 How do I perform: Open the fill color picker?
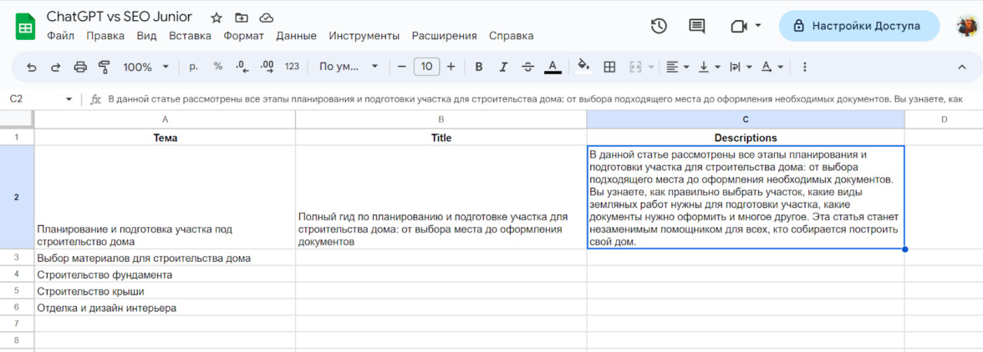click(x=583, y=67)
